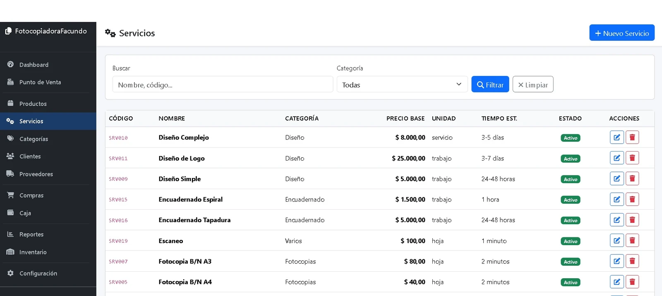
Task: Click the code SRV016
Action: point(118,220)
